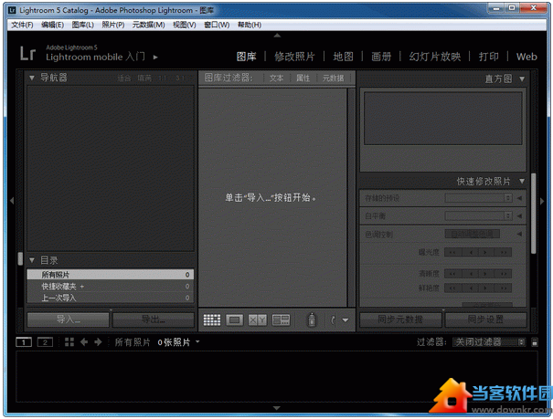Open the 0张照片 source dropdown arrow
Viewport: 553px width, 419px height.
197,341
